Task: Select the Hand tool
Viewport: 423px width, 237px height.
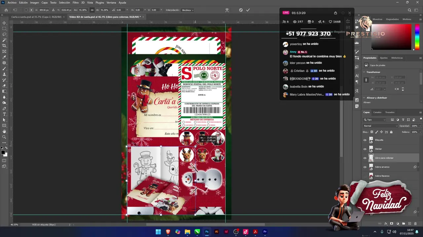Action: (4, 131)
